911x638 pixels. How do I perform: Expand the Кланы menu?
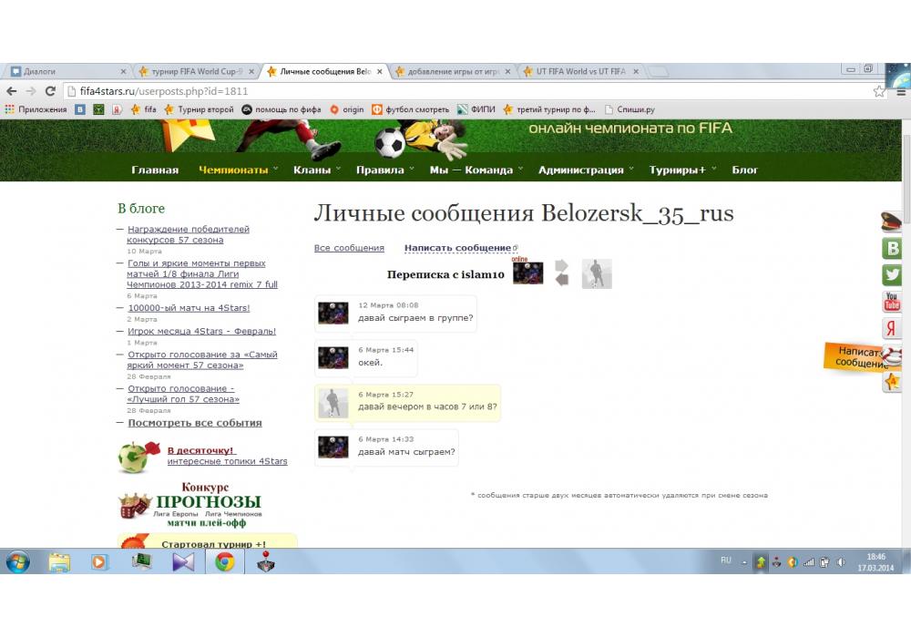point(317,170)
